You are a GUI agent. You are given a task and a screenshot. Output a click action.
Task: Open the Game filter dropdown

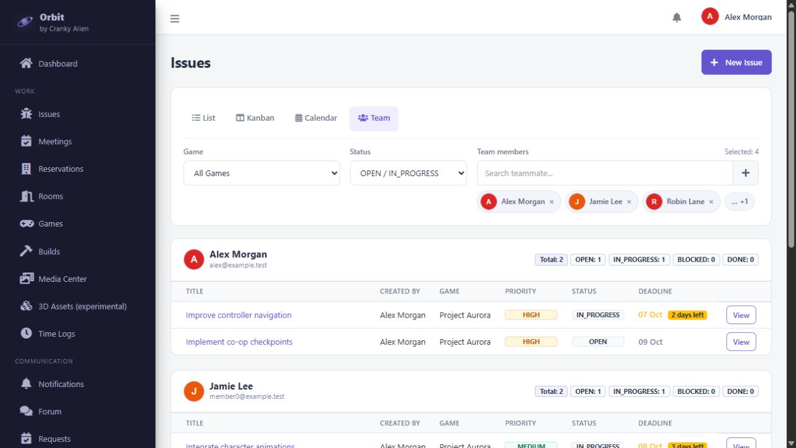(x=262, y=173)
